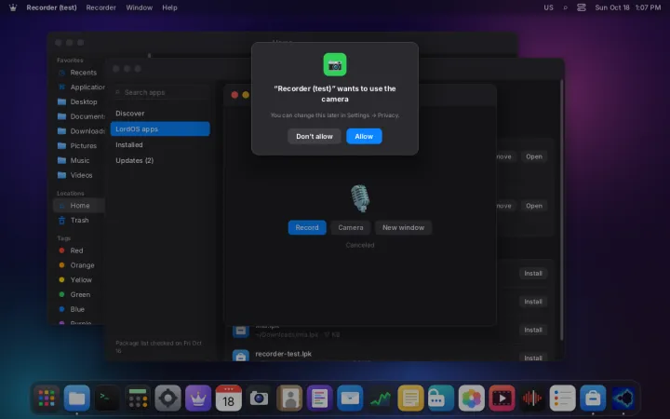The image size is (670, 419).
Task: Open Music in the Files sidebar
Action: click(79, 160)
